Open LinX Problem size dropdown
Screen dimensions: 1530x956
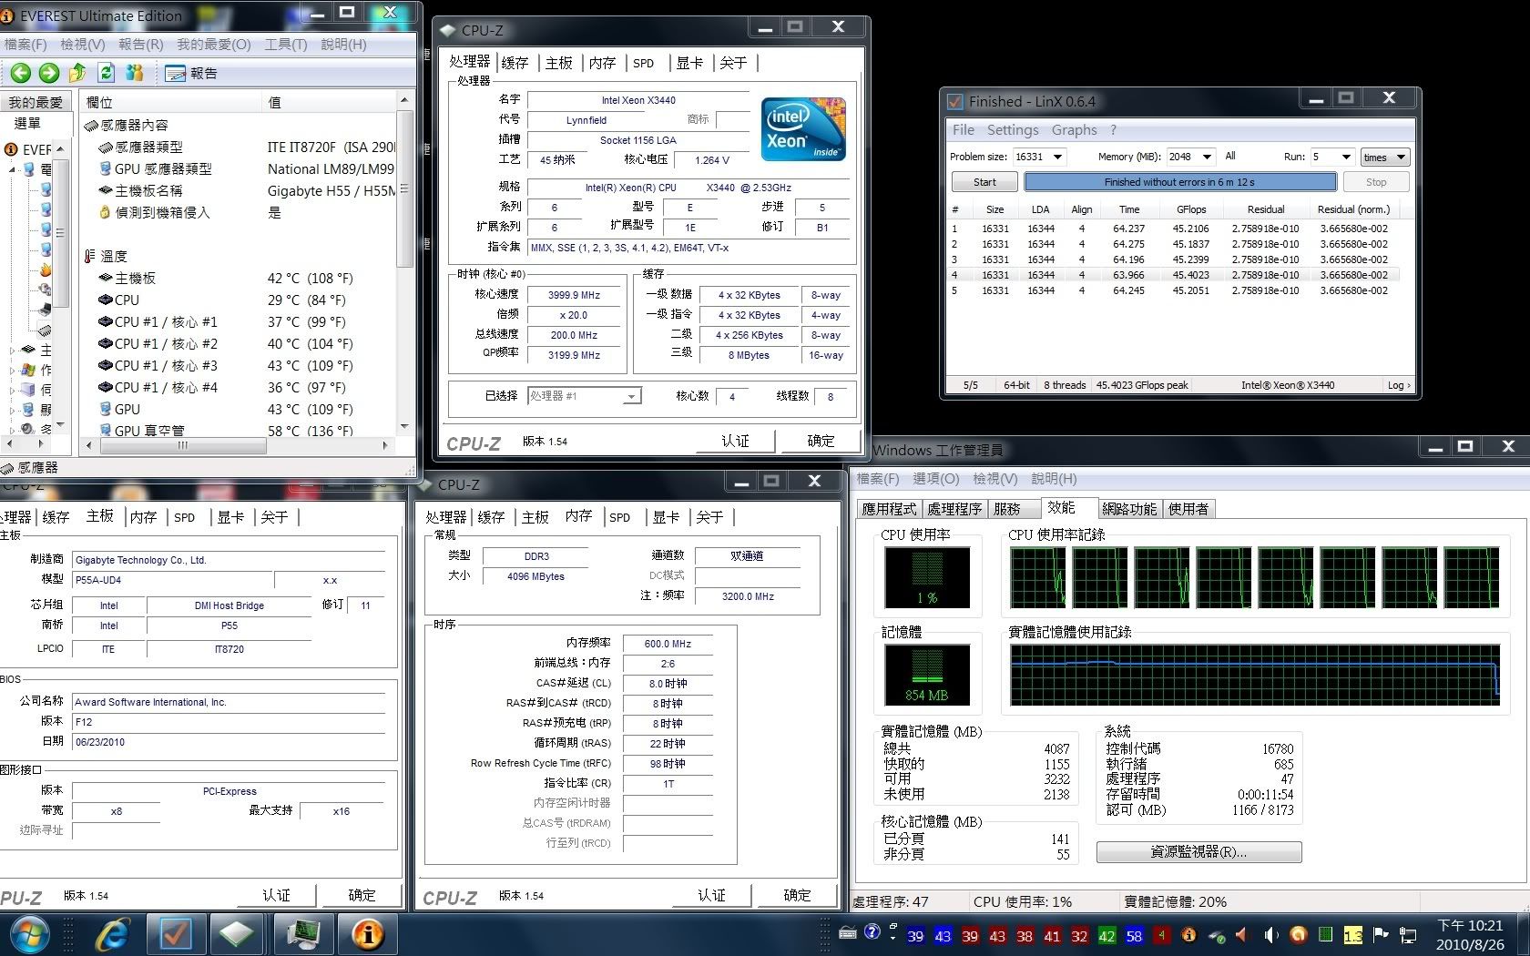1058,157
